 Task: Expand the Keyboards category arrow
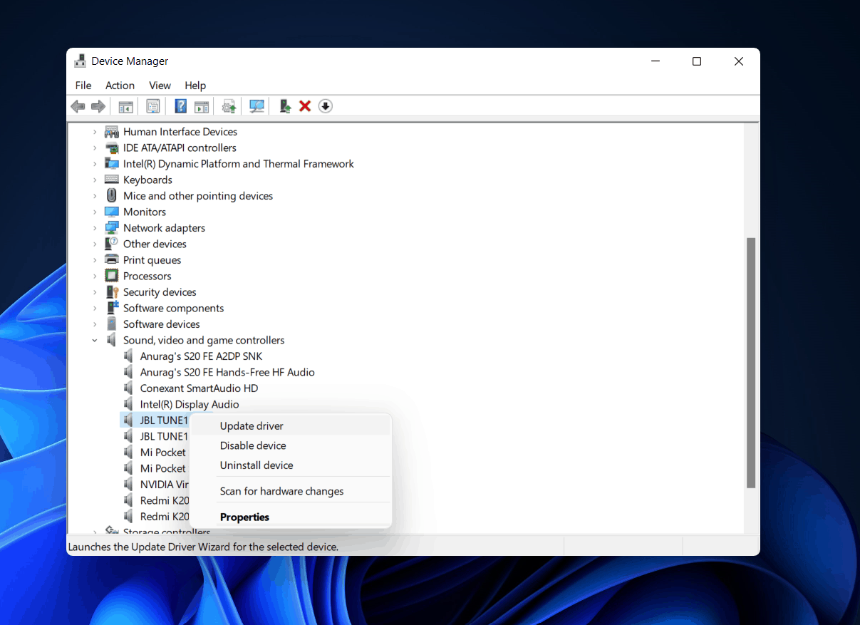95,180
